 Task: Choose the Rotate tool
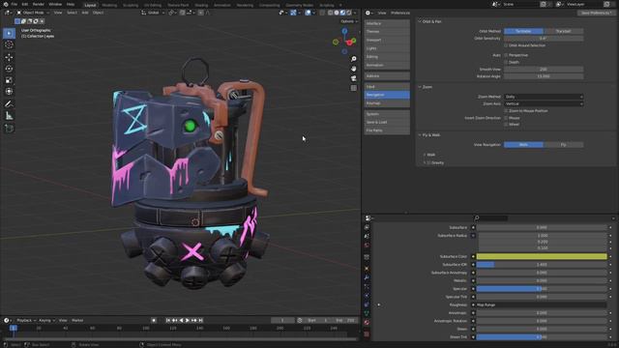click(9, 69)
